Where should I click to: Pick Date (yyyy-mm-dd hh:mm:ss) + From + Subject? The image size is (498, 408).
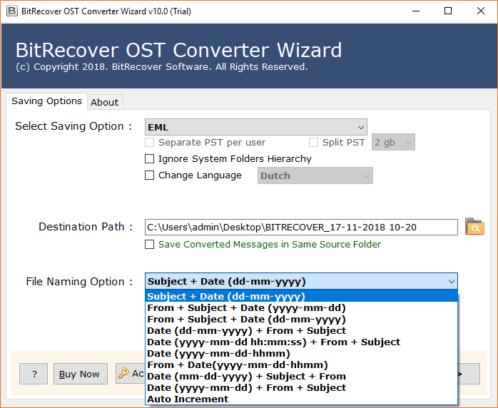tap(301, 342)
